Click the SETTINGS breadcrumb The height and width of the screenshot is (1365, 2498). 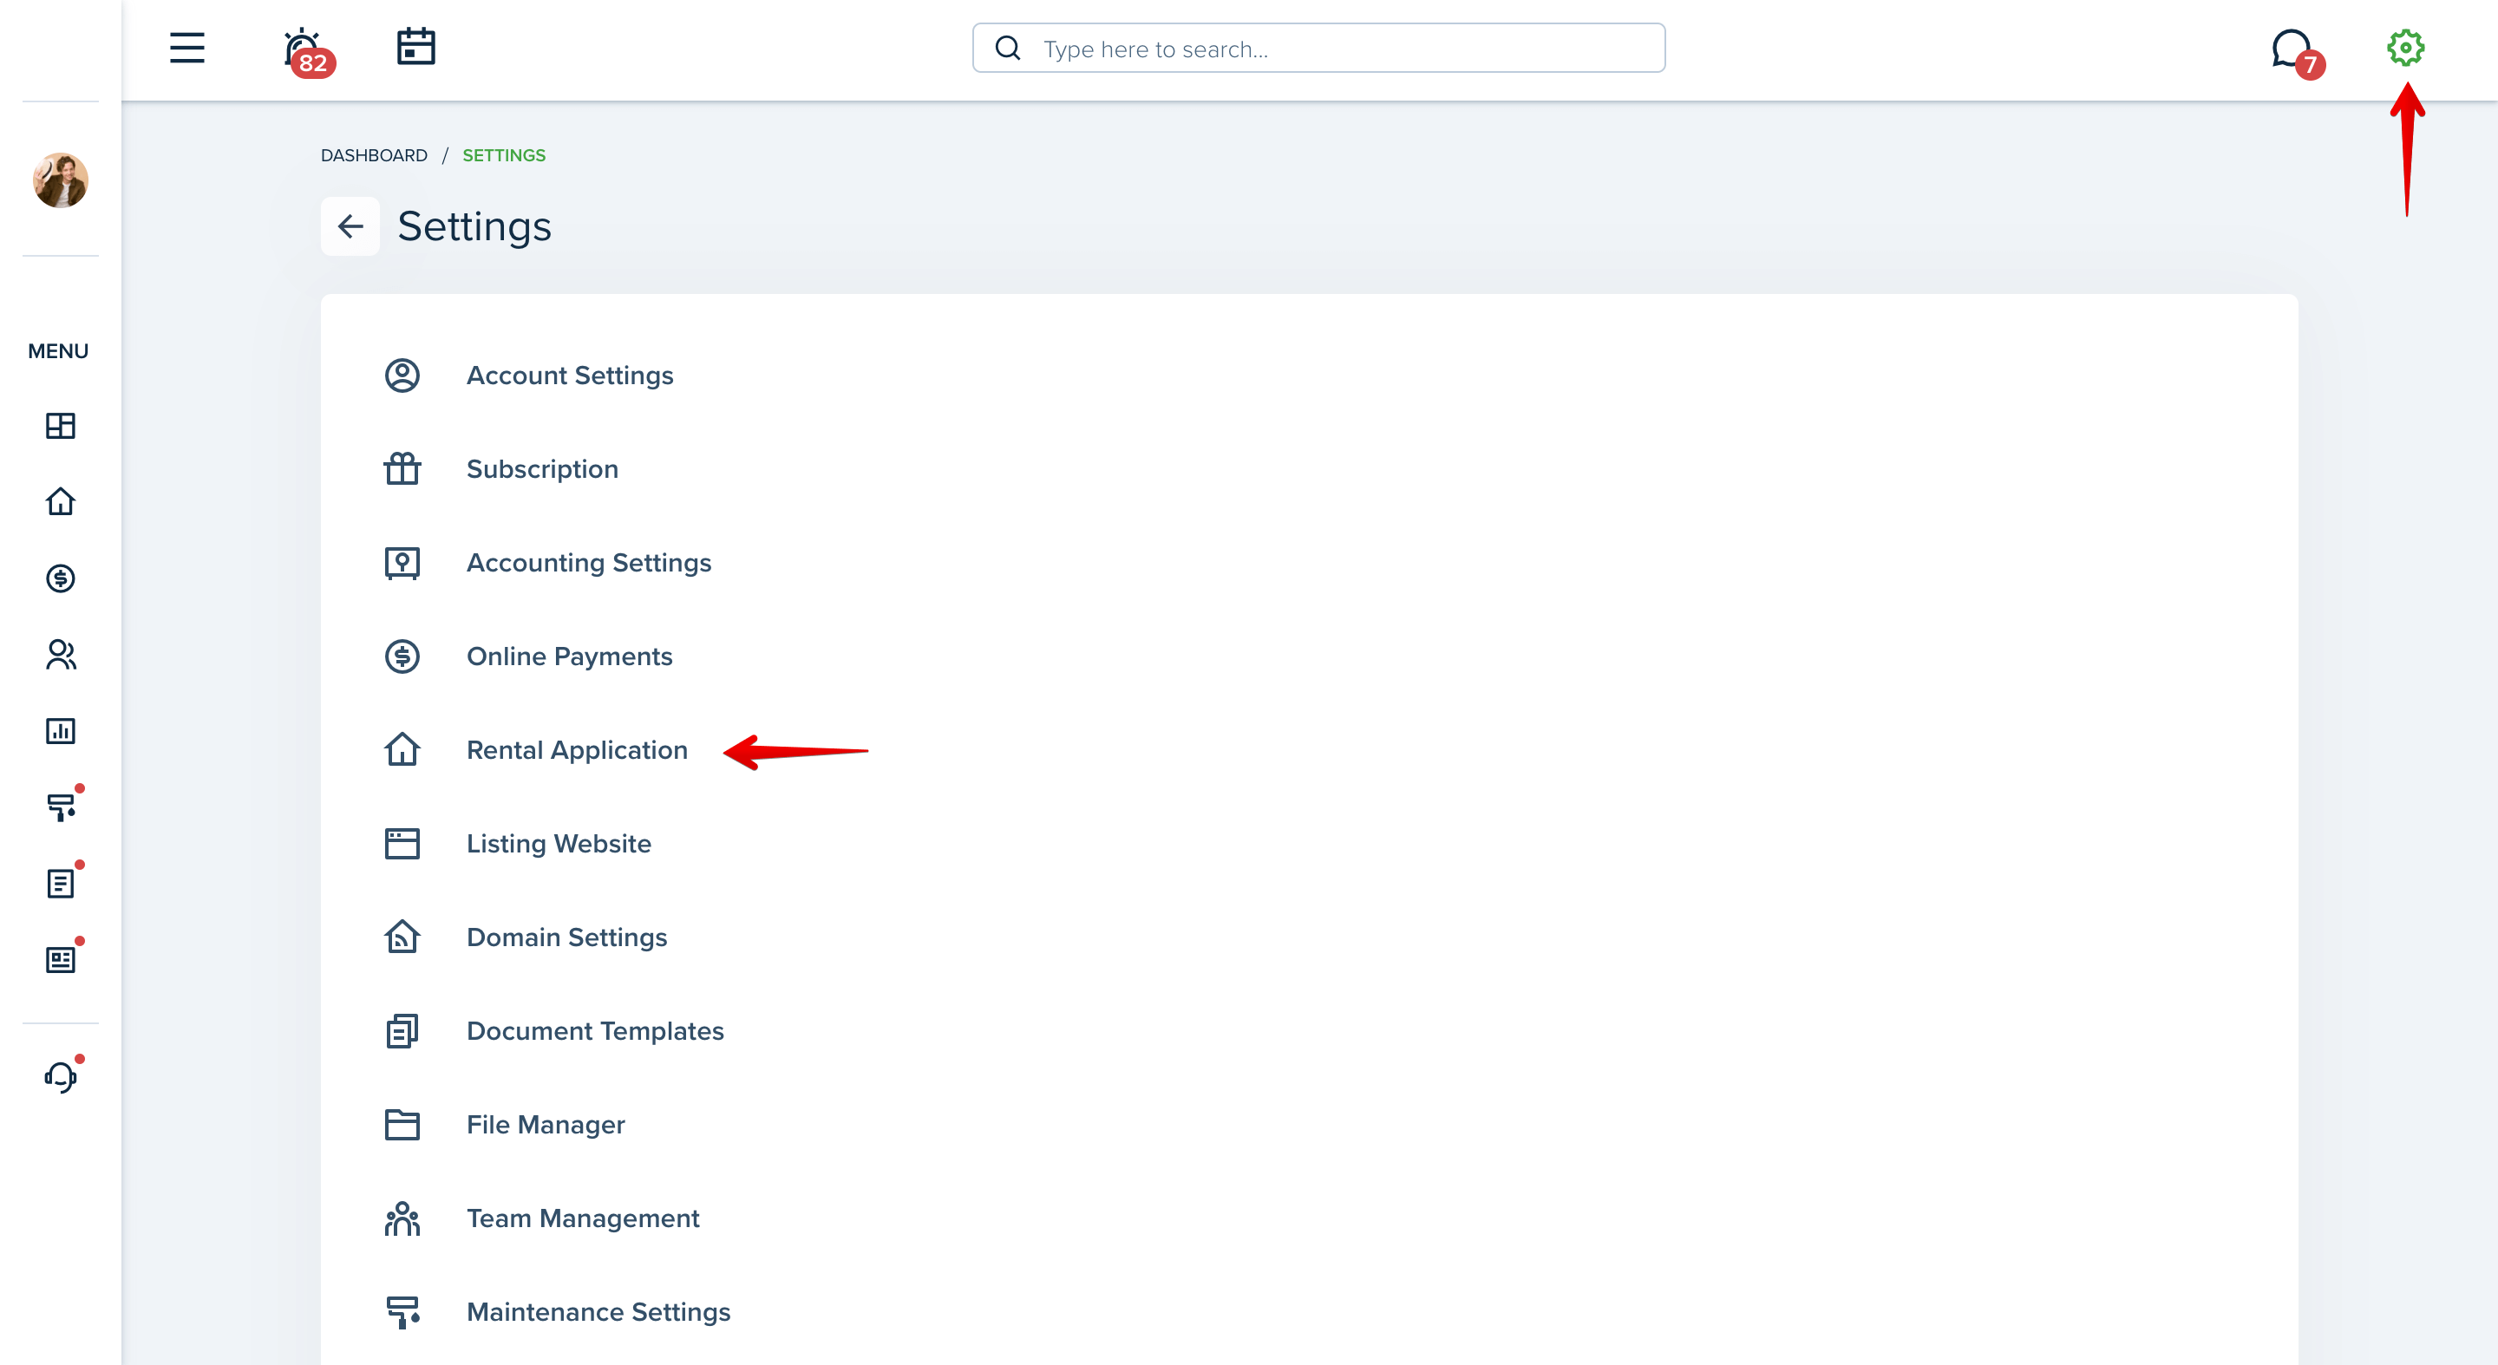click(x=504, y=155)
